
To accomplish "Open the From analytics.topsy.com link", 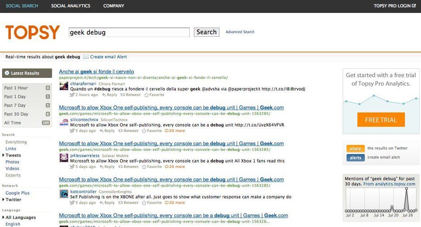I will pos(389,184).
